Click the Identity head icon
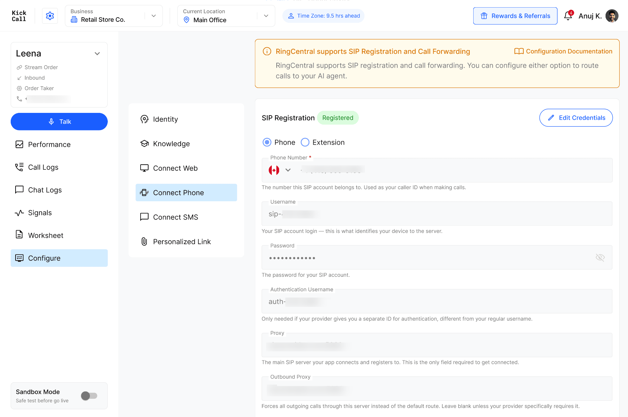 point(144,119)
